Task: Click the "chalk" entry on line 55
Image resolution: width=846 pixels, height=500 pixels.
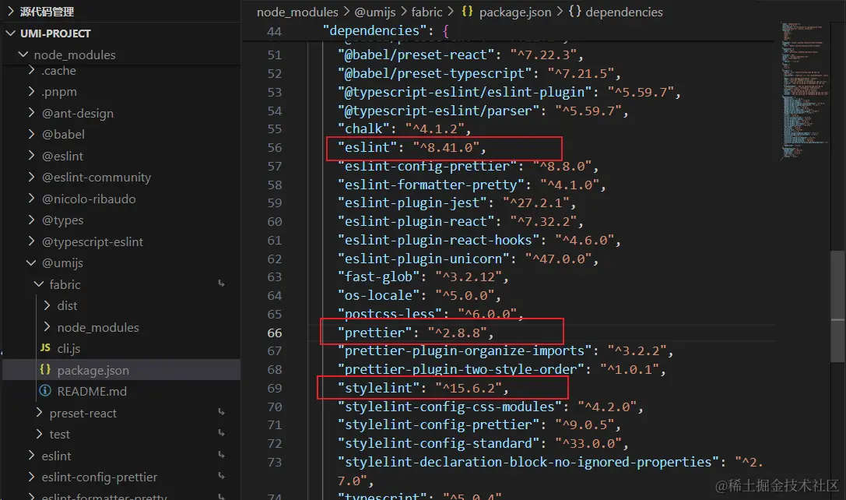Action: point(404,129)
